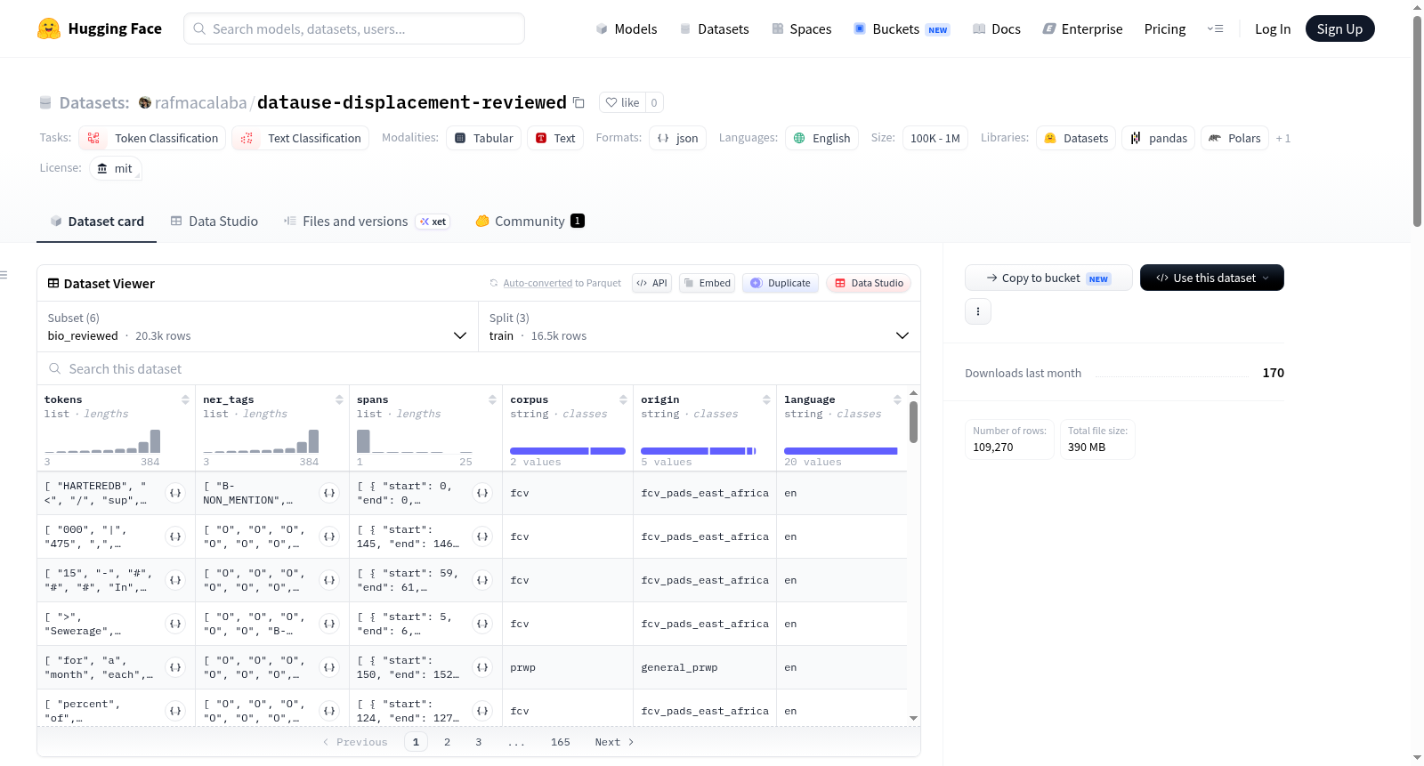Focus the Search this dataset field

pos(479,368)
